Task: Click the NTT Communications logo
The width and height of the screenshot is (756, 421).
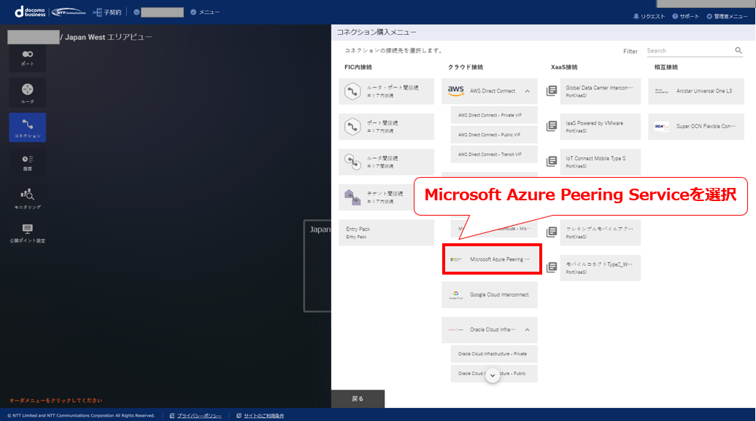Action: tap(69, 12)
